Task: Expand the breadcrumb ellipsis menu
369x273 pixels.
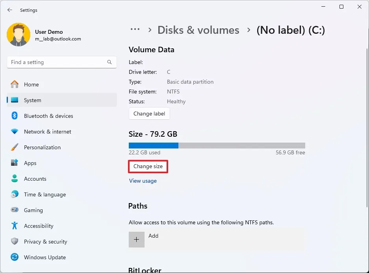Action: click(135, 29)
